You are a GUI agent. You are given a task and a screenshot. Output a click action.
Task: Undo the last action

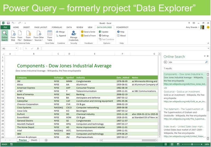13,23
